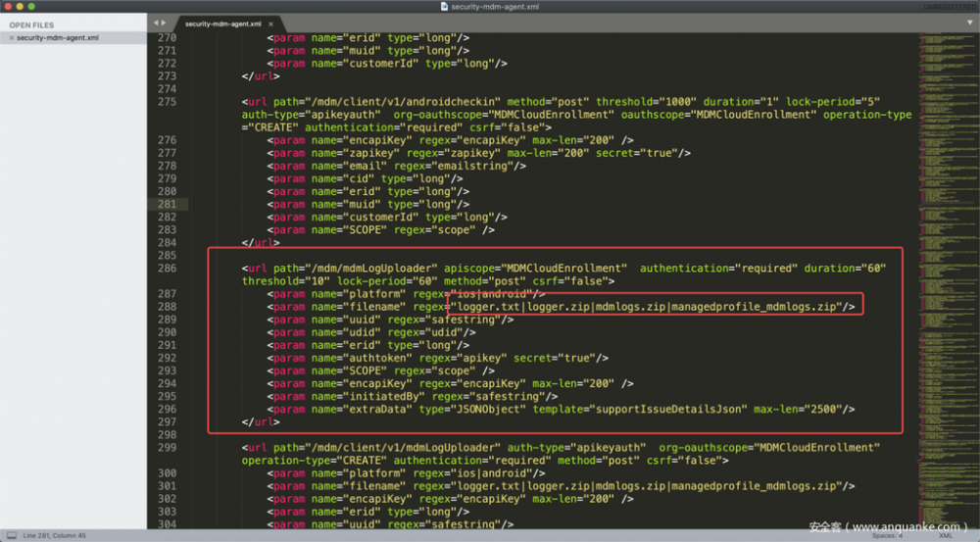Click the closing url tag on line 284
This screenshot has width=980, height=542.
(261, 242)
